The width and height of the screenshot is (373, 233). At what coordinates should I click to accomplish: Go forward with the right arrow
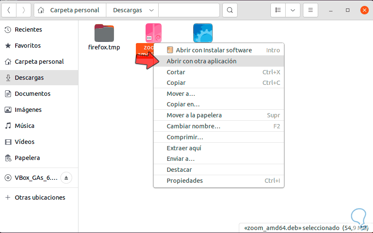(x=24, y=10)
